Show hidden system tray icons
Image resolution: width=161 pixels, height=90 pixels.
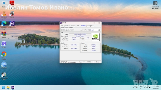[133, 87]
